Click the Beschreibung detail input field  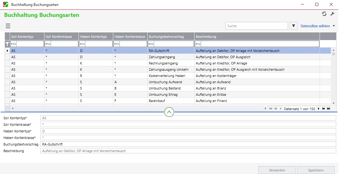point(188,151)
